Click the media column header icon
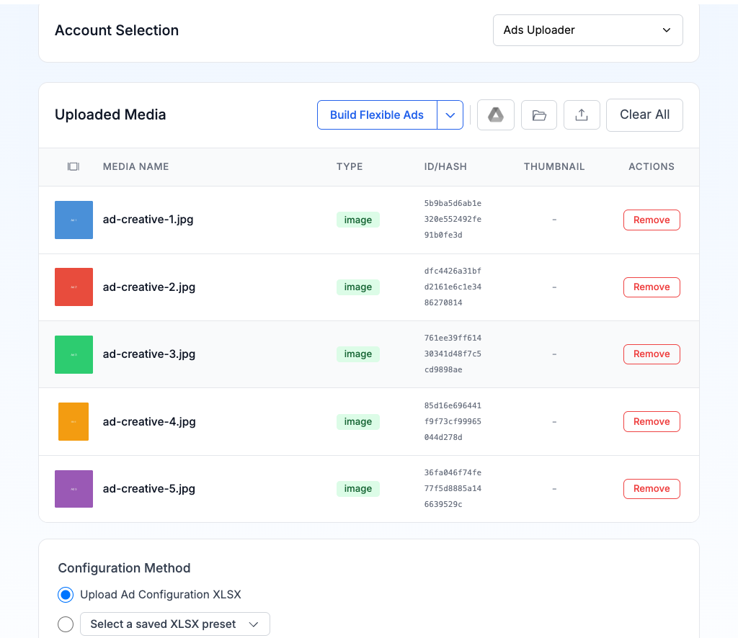The image size is (738, 638). coord(73,166)
